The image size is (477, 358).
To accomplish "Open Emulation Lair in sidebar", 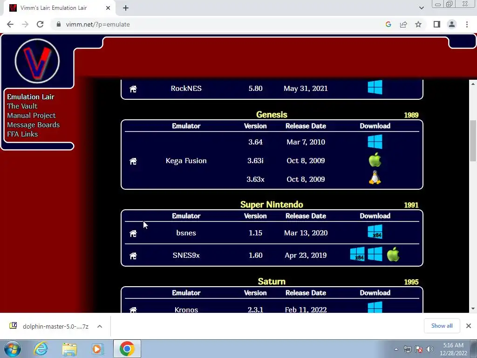I will pyautogui.click(x=31, y=97).
